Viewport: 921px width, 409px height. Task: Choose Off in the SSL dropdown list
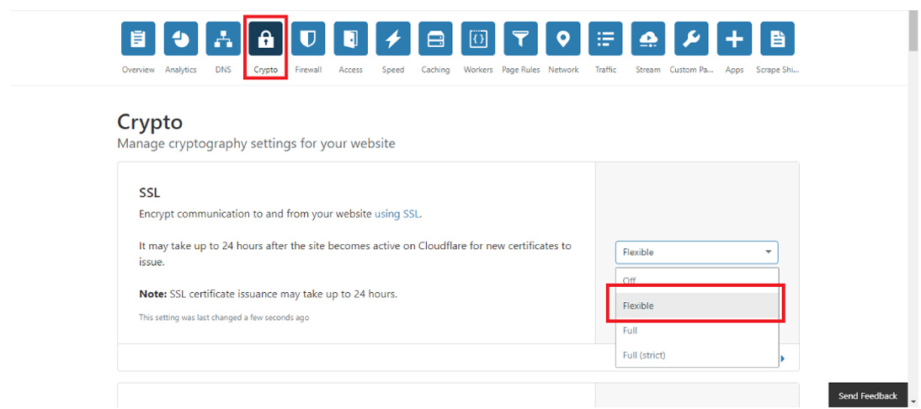point(696,280)
